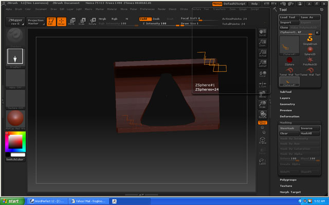
Task: Click the AAHalf icon
Action: click(x=263, y=64)
